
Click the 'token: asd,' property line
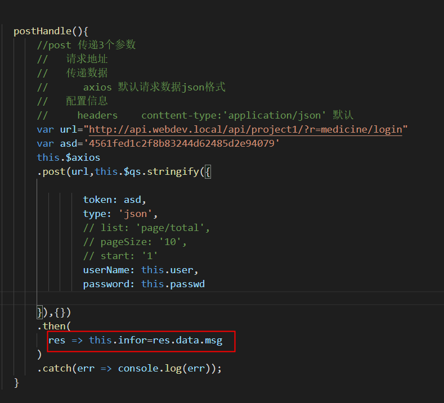coord(115,200)
